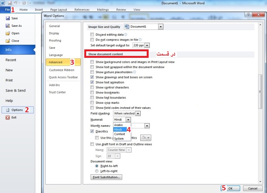The width and height of the screenshot is (267, 193).
Task: Click the Close document icon
Action: pyautogui.click(x=8, y=41)
